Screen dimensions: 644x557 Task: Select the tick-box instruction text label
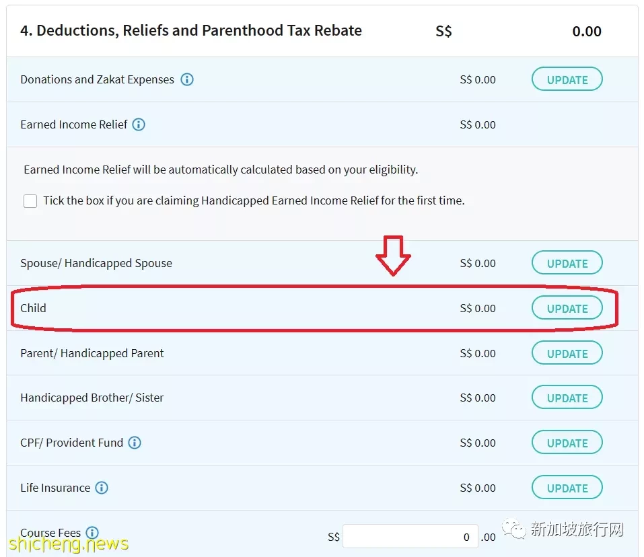coord(254,200)
